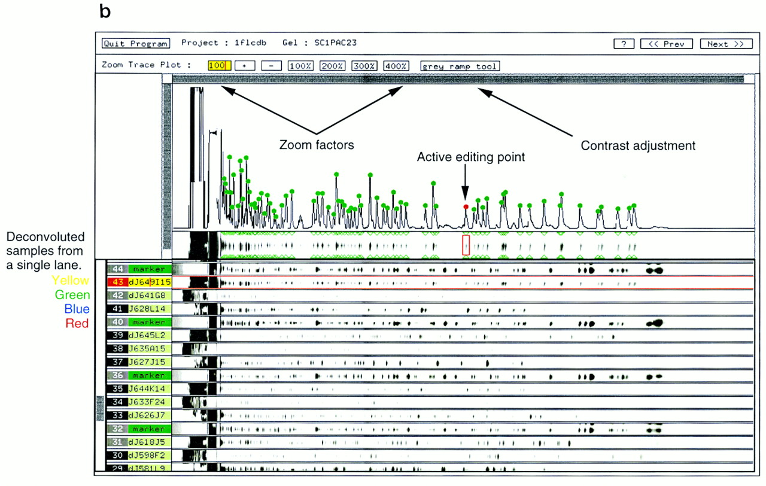Open the grey ramp tool
This screenshot has width=766, height=486.
click(460, 66)
